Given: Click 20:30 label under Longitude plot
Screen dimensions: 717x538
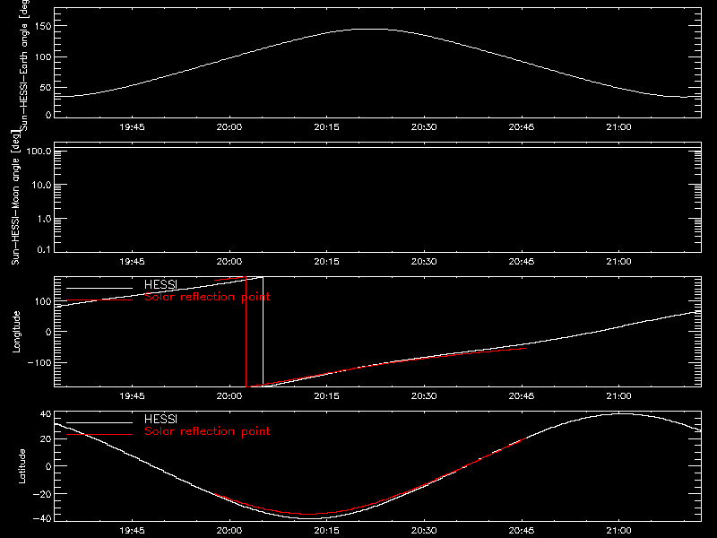Looking at the screenshot, I should pyautogui.click(x=424, y=396).
